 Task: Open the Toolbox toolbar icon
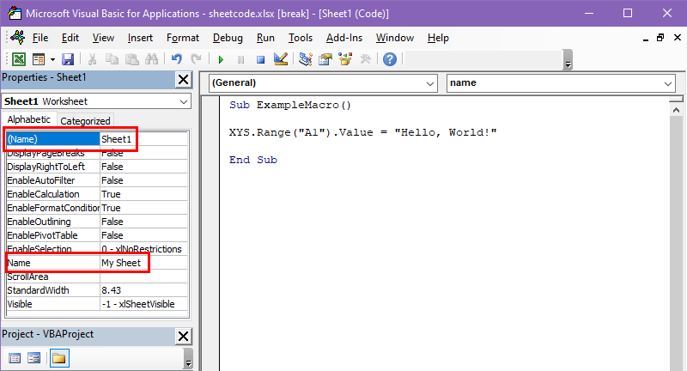[366, 59]
